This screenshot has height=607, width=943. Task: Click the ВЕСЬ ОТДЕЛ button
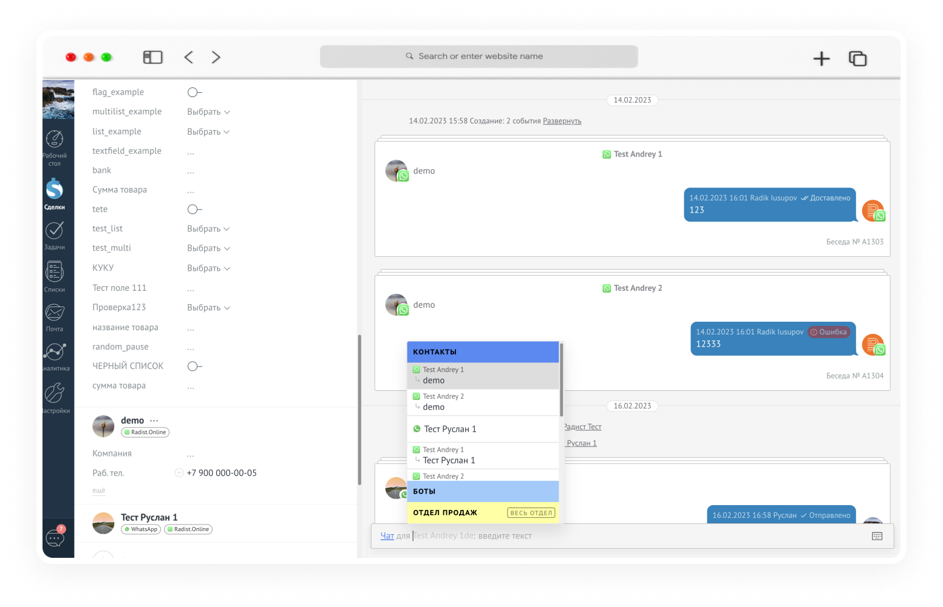tap(531, 513)
